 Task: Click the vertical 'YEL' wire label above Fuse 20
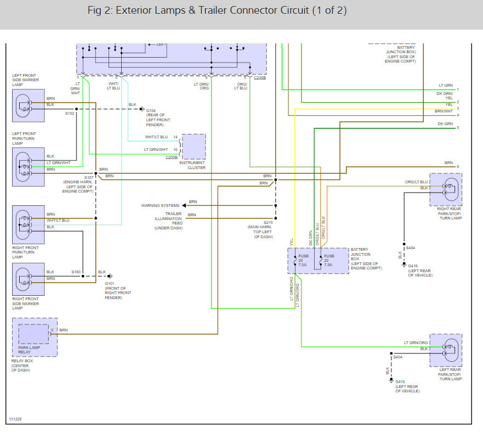(292, 242)
